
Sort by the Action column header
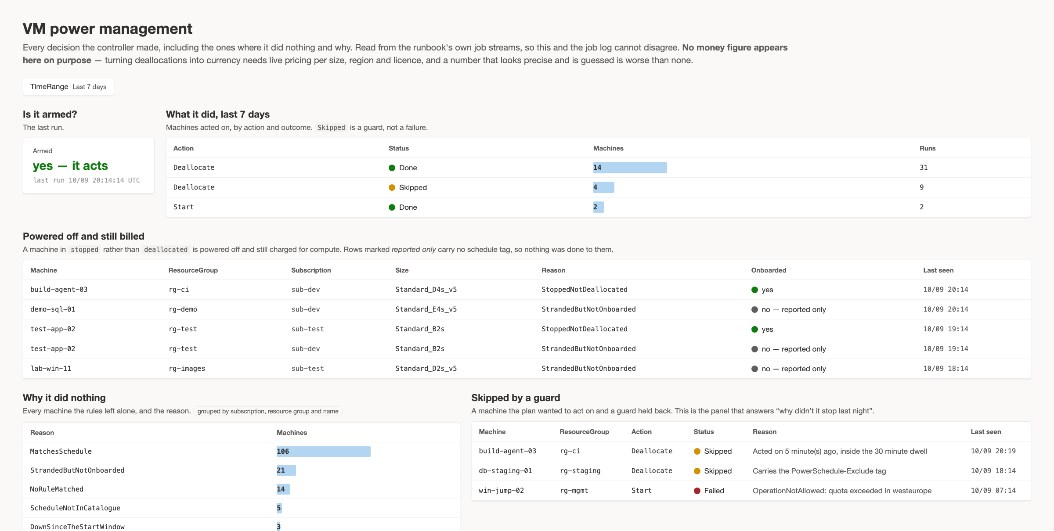[184, 148]
